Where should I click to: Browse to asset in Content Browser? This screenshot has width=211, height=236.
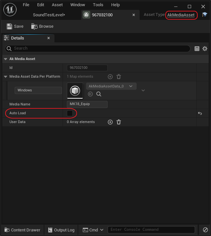pyautogui.click(x=42, y=26)
